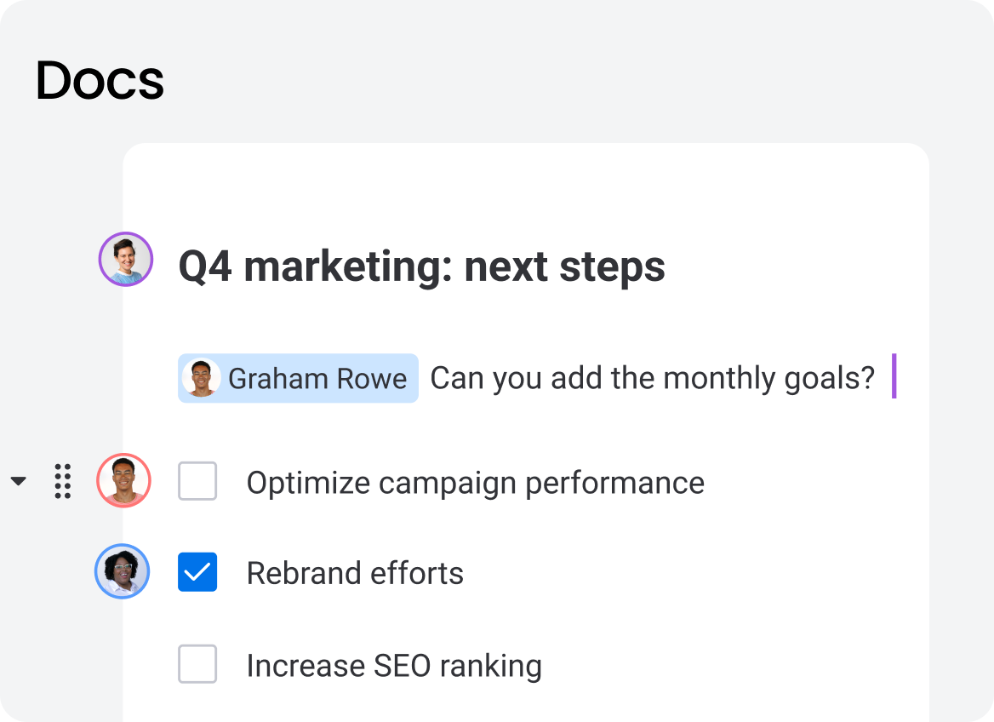Click the purple-ringed avatar beside the title
The image size is (994, 722).
[125, 259]
